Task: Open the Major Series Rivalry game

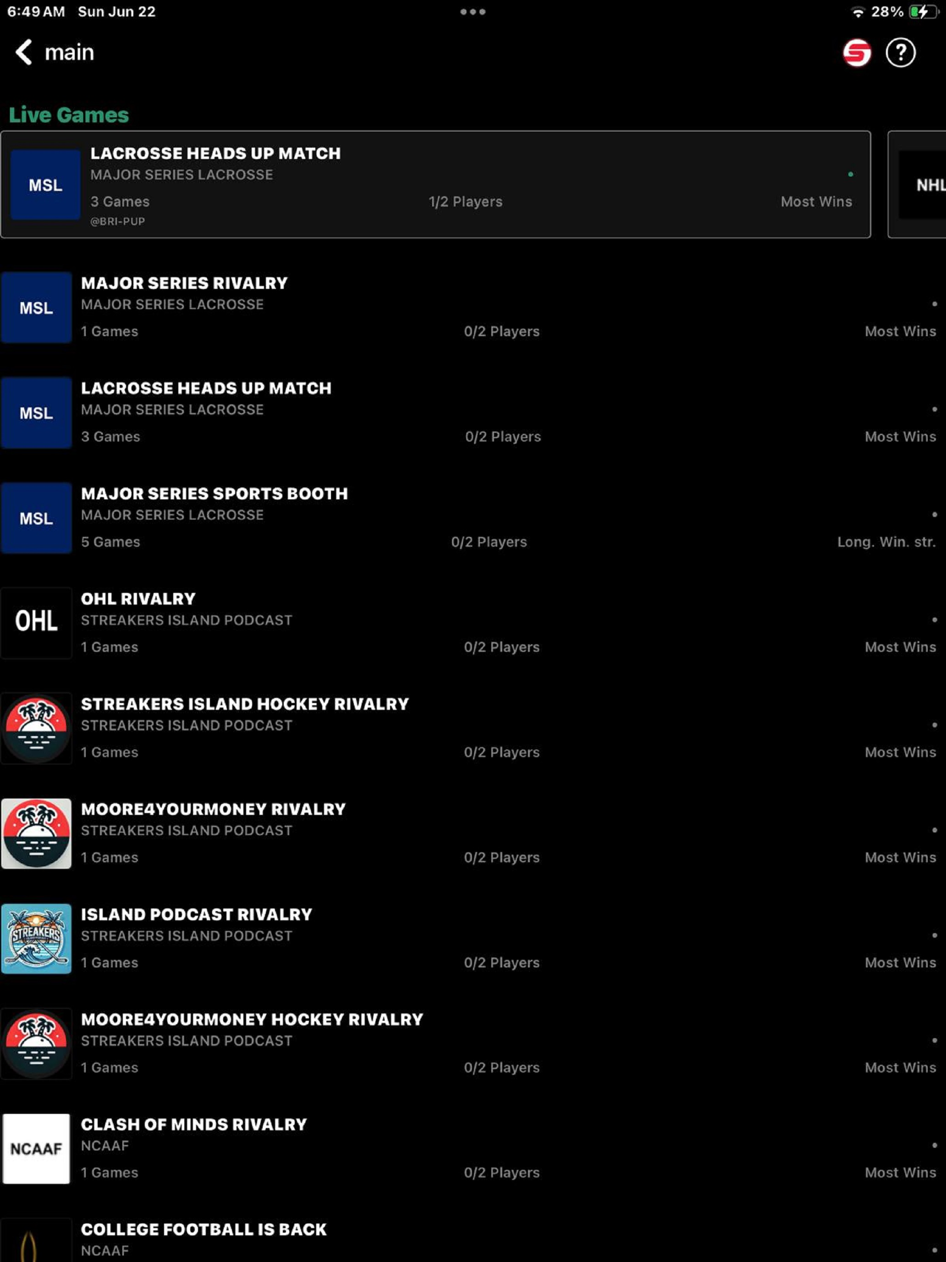Action: [184, 283]
